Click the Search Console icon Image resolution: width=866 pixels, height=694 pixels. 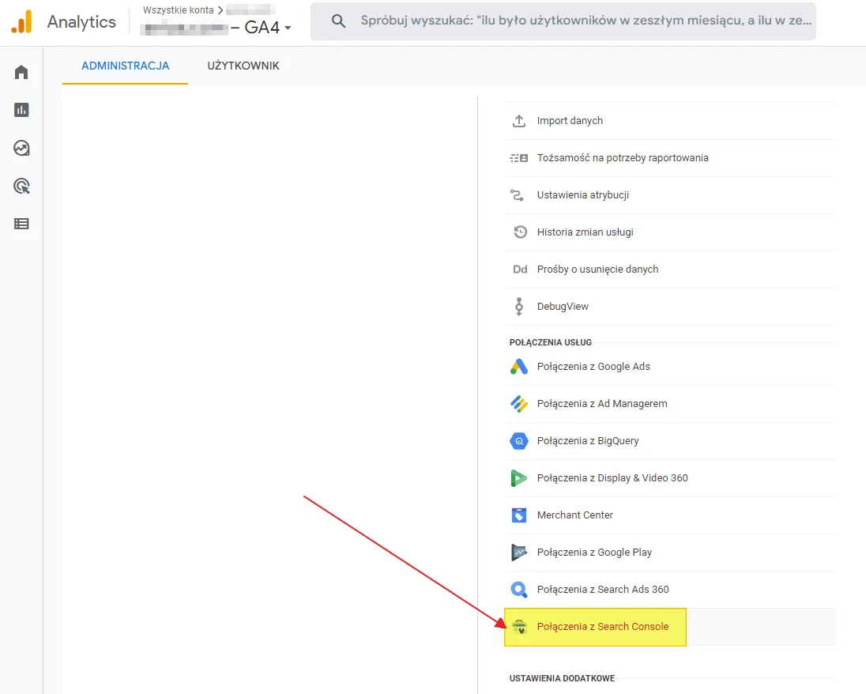coord(518,627)
